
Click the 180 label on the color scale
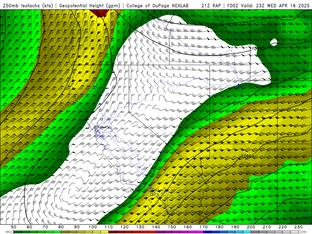[x=219, y=227]
